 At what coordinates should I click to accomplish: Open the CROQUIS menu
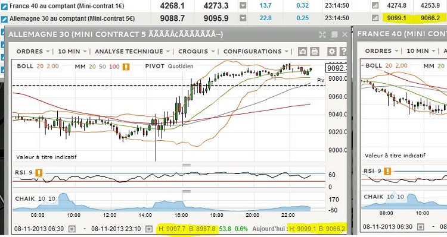tap(197, 52)
